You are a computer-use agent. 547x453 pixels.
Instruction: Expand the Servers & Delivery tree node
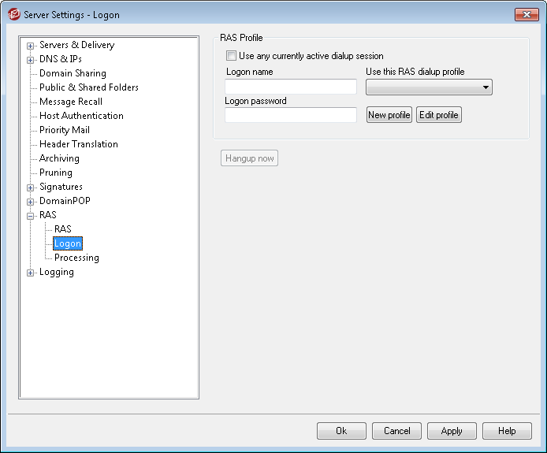coord(31,46)
